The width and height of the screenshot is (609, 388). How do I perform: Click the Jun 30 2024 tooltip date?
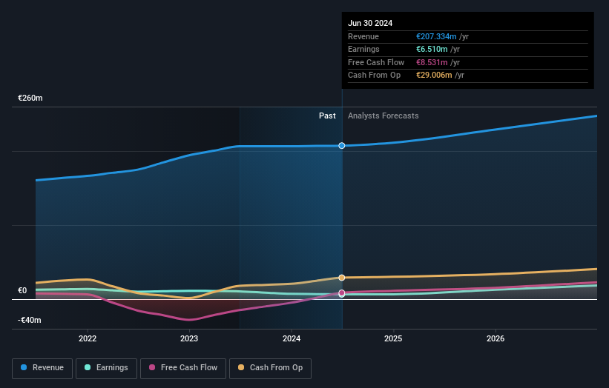point(370,23)
